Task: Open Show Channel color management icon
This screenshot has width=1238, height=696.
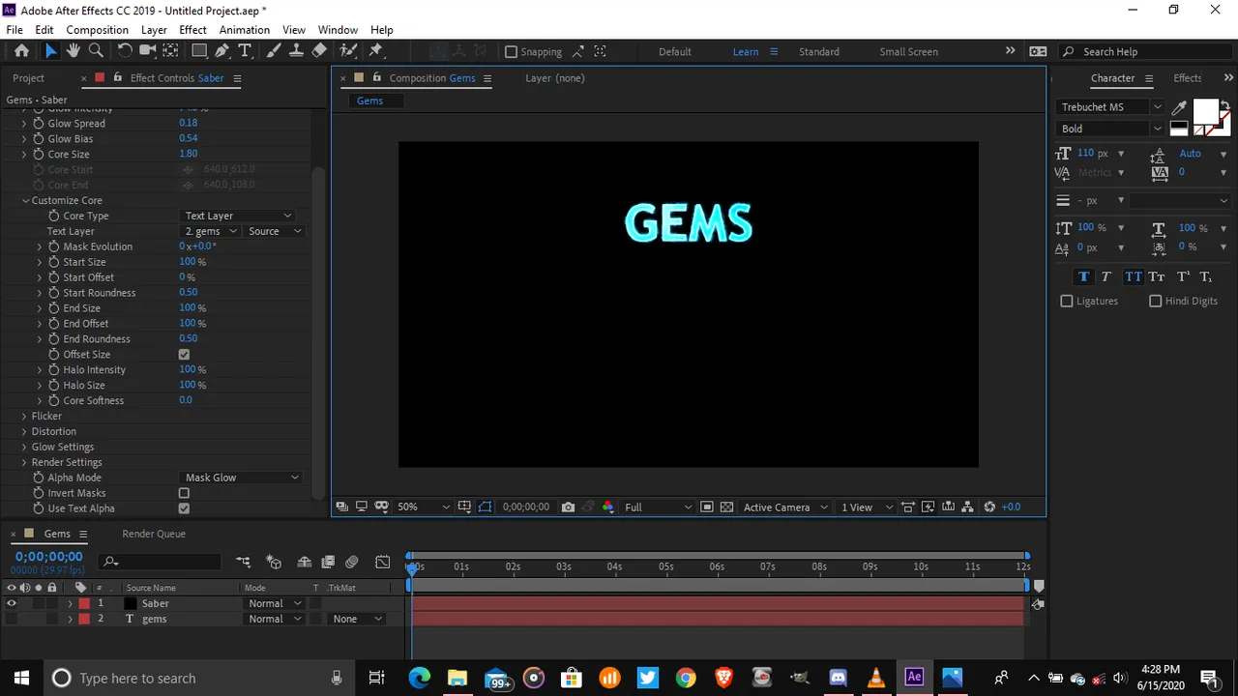Action: (x=607, y=507)
